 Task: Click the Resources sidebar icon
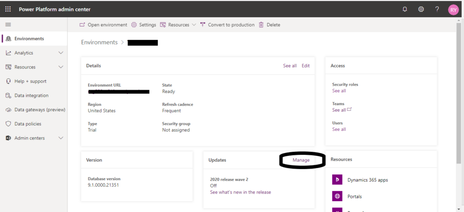point(8,67)
